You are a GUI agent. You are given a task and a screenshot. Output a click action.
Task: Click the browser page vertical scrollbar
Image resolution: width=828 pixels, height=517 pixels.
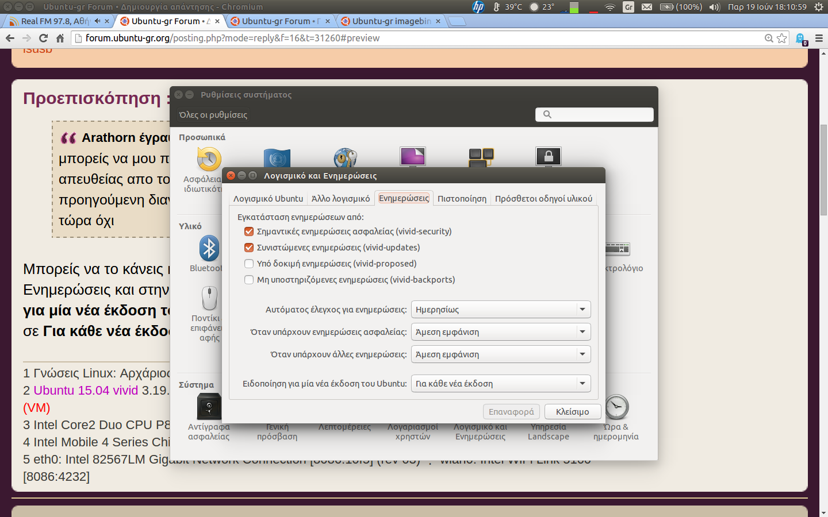coord(823,169)
